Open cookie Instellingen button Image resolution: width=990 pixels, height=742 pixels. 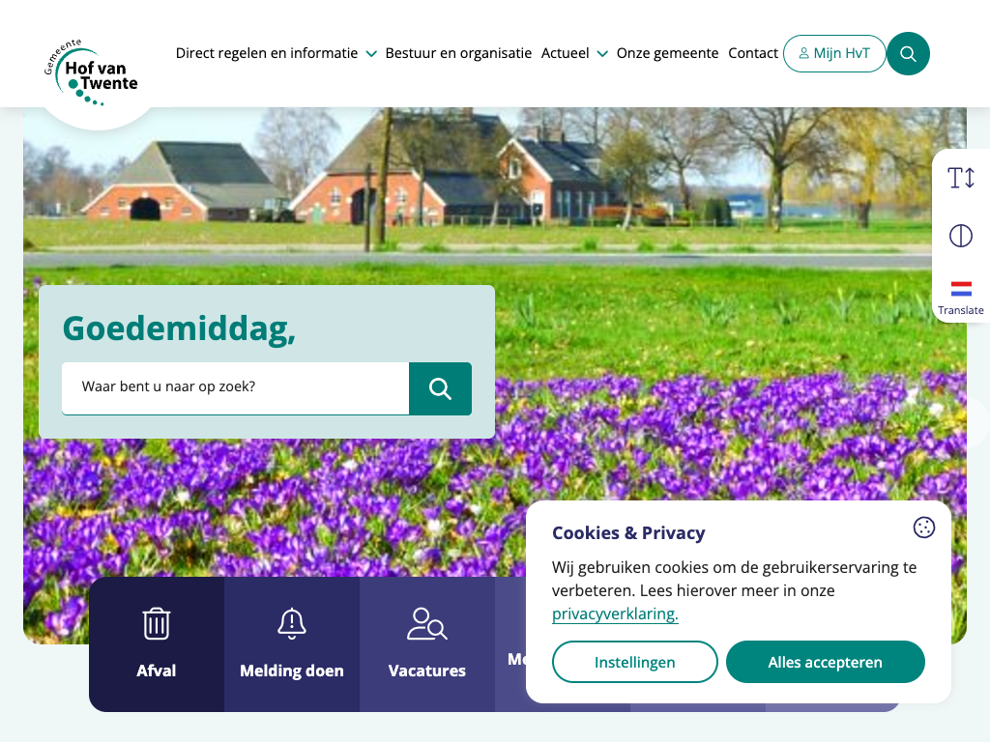tap(634, 662)
